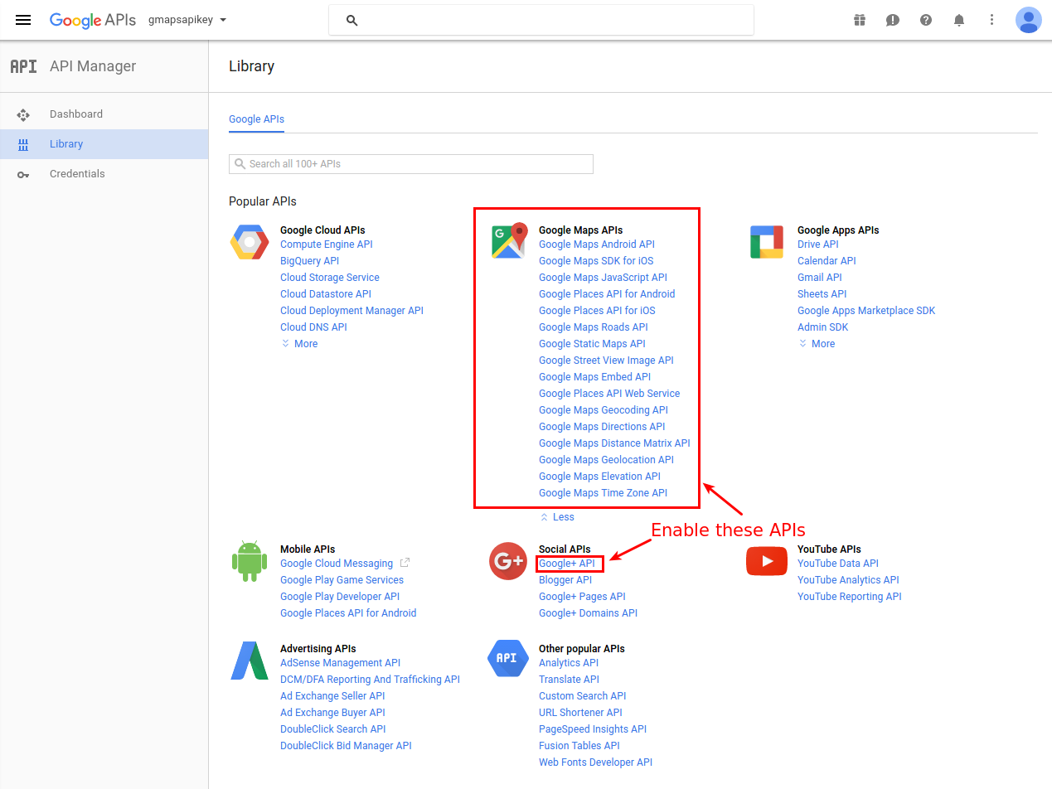Click the Library sidebar icon

(23, 144)
